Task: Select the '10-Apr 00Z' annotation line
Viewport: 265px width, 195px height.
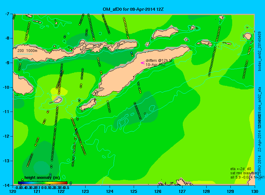Action: coord(155,65)
